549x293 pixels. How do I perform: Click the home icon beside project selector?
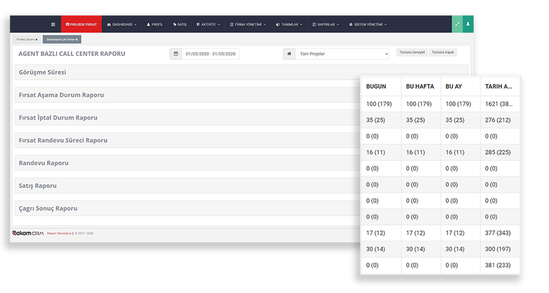[289, 54]
